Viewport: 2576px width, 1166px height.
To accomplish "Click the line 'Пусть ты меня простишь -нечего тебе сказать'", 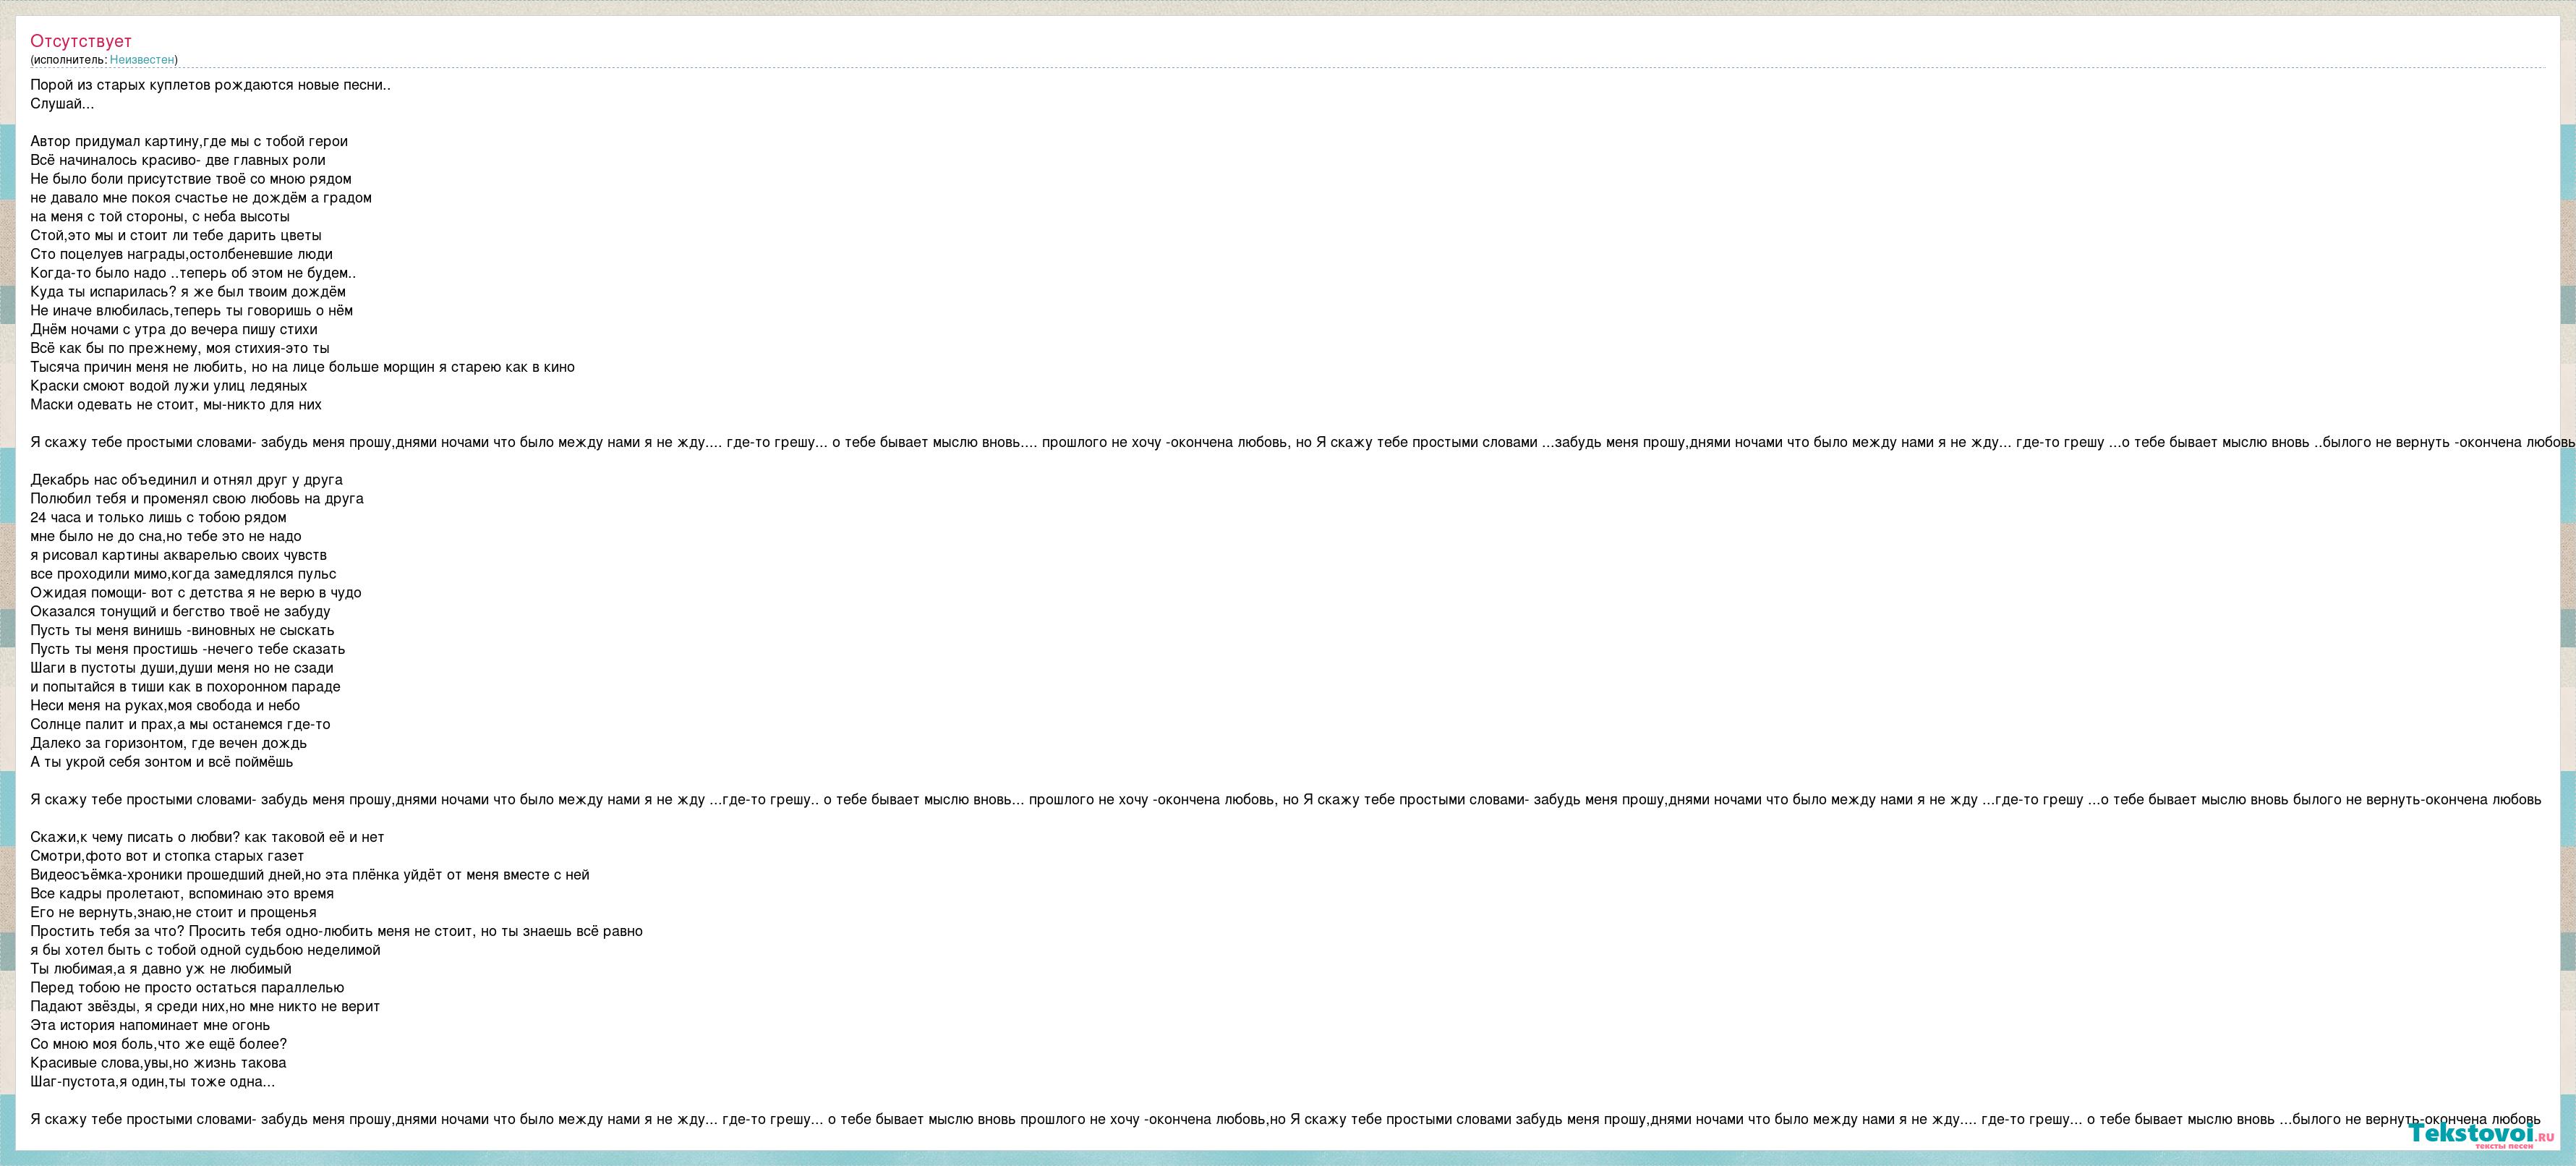I will (188, 649).
